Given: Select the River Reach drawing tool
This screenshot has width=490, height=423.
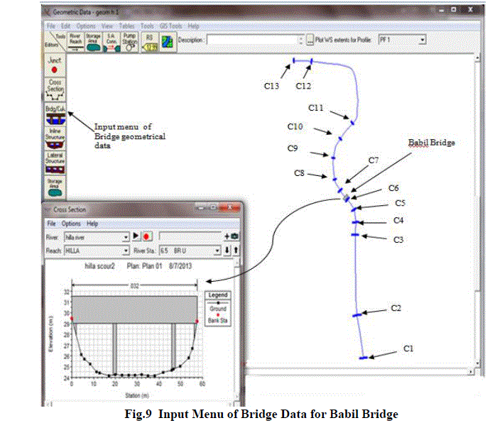Looking at the screenshot, I should click(x=75, y=40).
